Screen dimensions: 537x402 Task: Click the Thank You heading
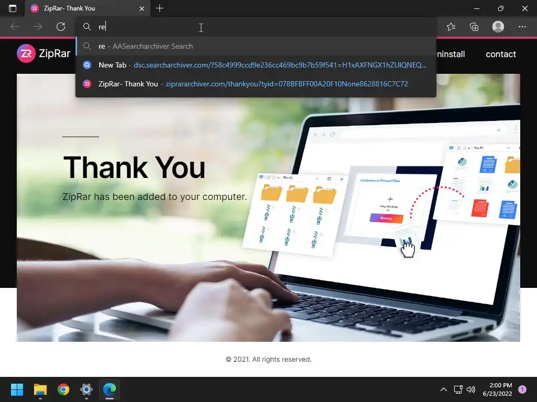134,167
